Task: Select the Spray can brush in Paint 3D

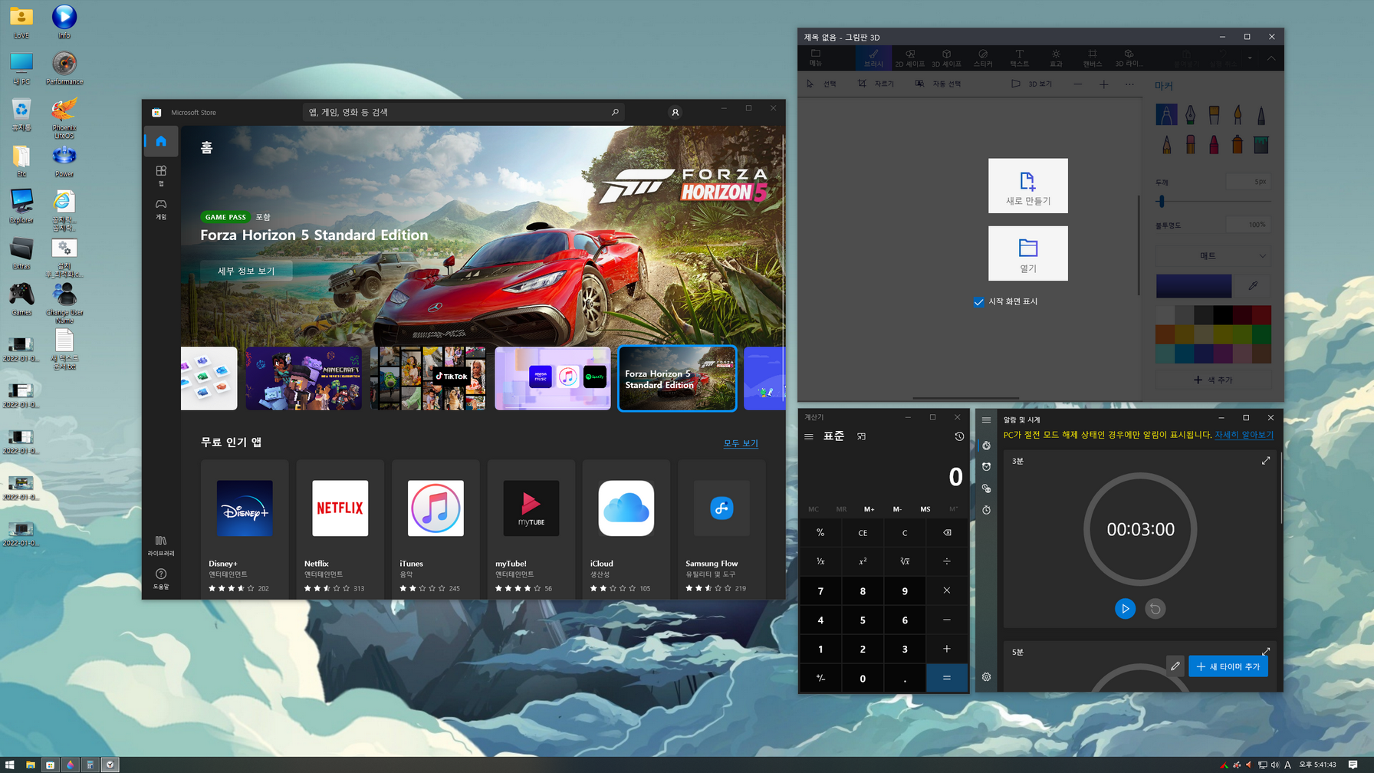Action: pos(1238,144)
